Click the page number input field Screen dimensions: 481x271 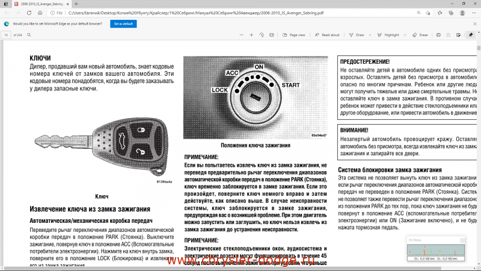coord(6,35)
